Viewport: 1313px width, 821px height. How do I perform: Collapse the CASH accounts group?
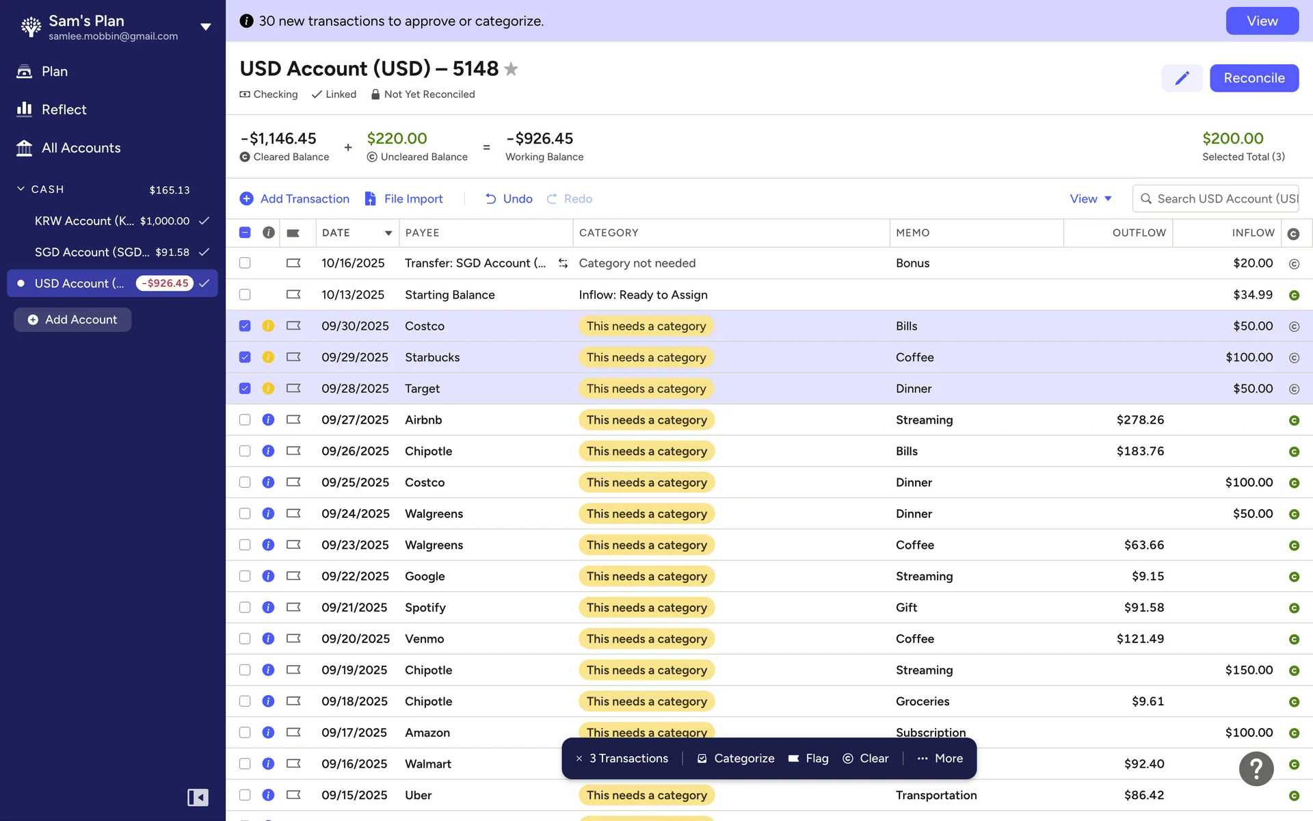(21, 189)
